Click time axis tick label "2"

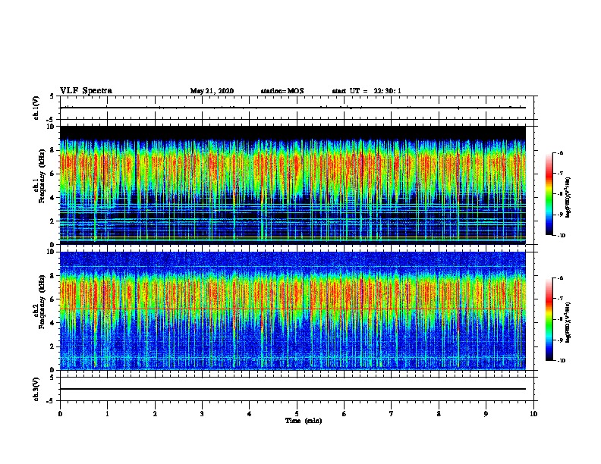[155, 414]
